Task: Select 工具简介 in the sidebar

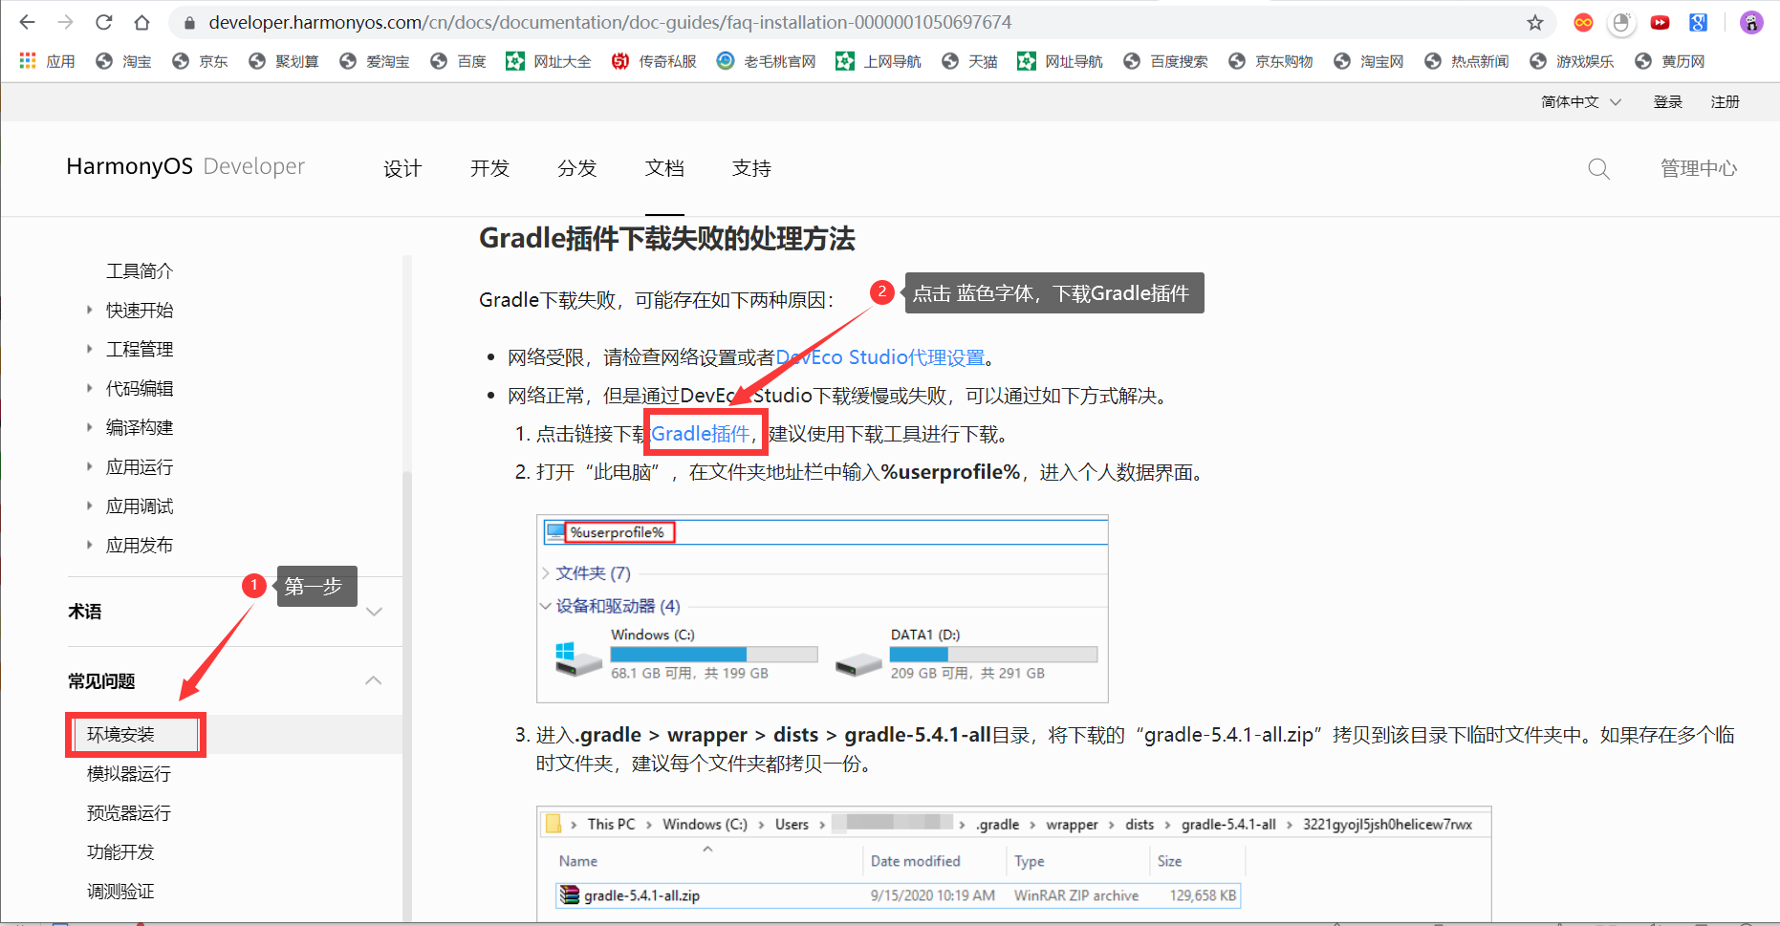Action: pos(140,270)
